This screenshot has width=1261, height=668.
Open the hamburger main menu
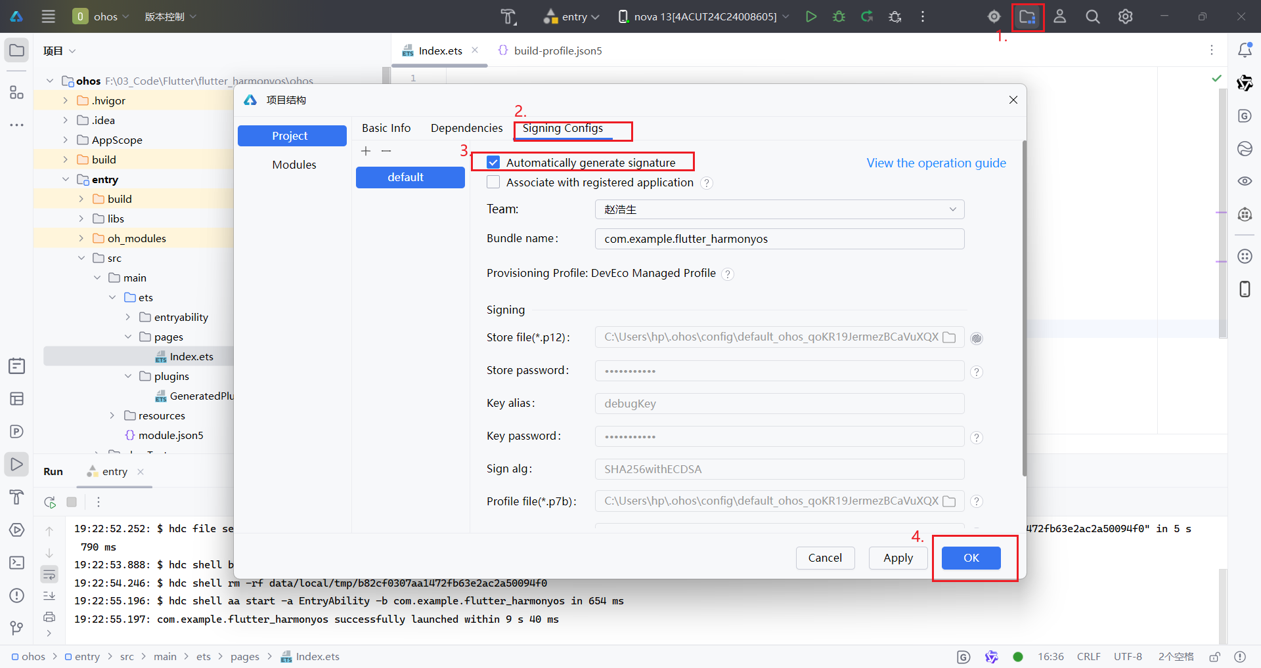coord(48,16)
